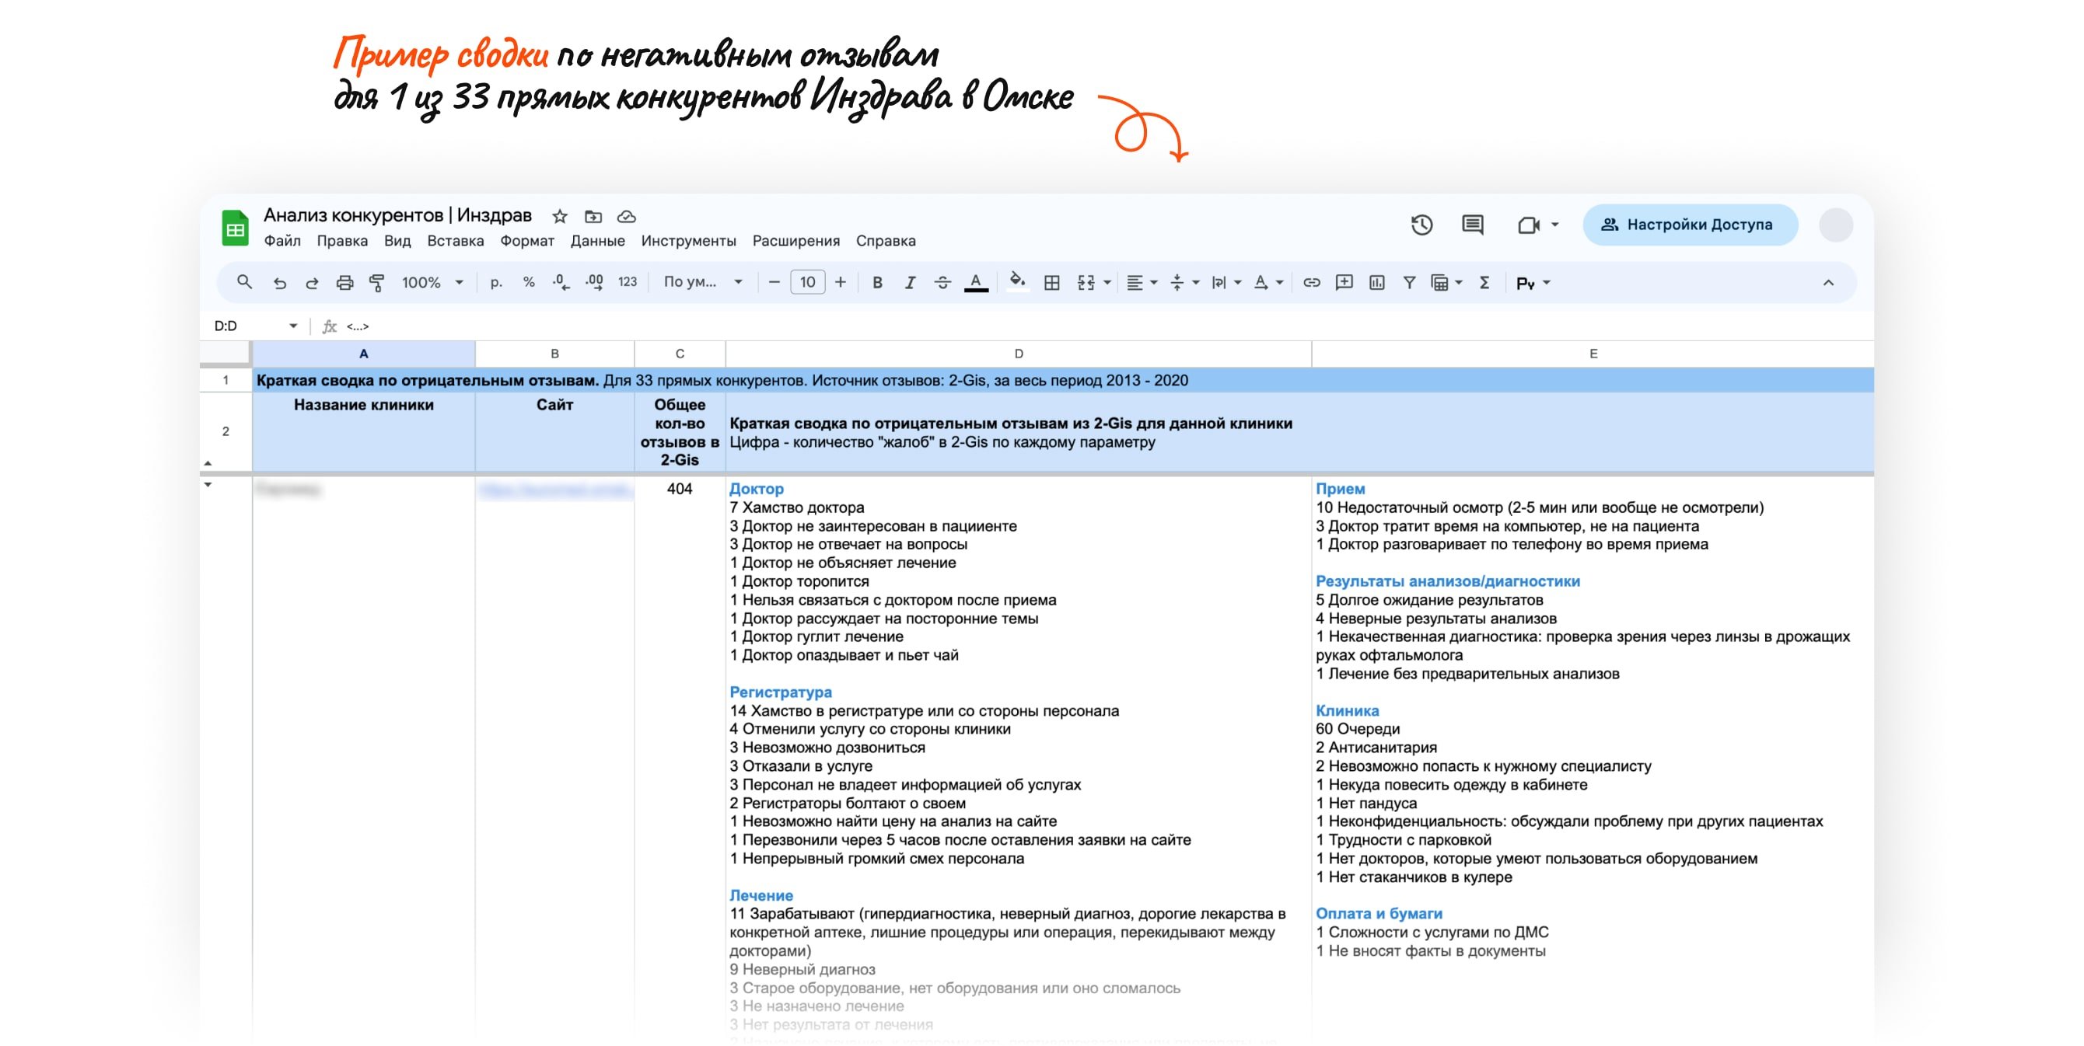Open the version history clock icon
The image size is (2084, 1046).
click(1421, 225)
